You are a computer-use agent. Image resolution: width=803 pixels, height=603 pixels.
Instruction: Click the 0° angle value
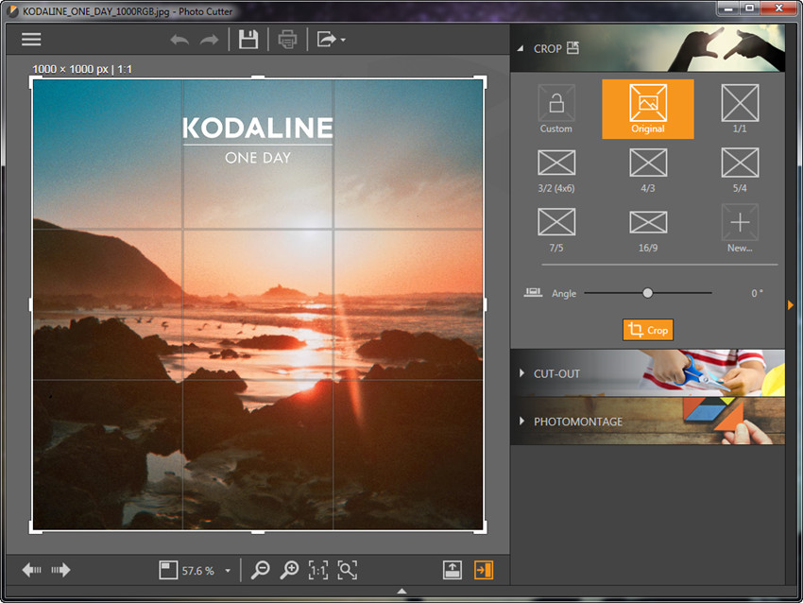(x=757, y=293)
